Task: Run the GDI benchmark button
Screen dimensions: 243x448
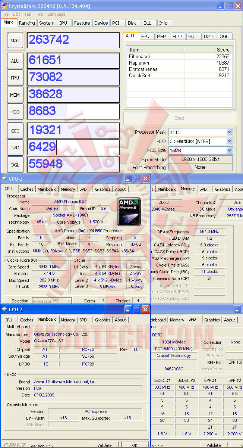Action: pyautogui.click(x=15, y=130)
